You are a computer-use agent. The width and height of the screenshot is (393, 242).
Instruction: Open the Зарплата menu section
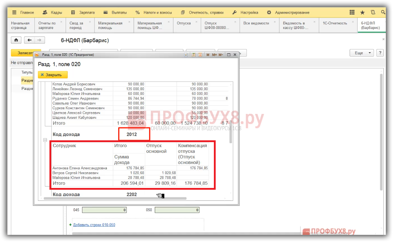click(x=83, y=13)
